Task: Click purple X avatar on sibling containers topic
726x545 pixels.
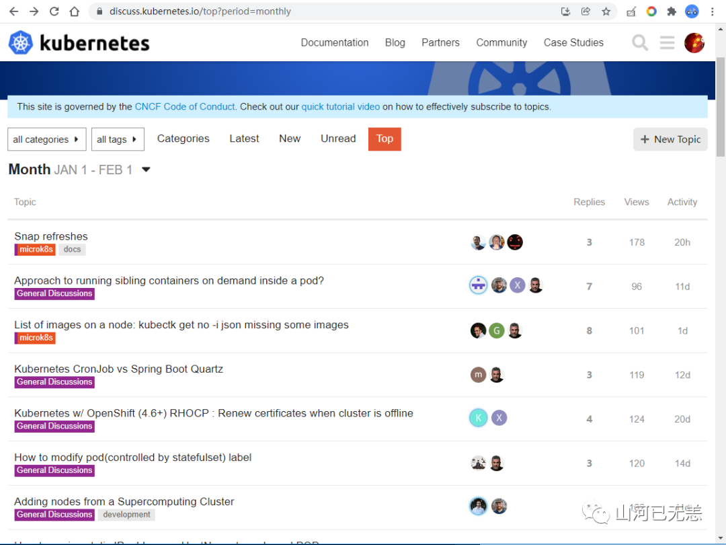Action: (x=517, y=285)
